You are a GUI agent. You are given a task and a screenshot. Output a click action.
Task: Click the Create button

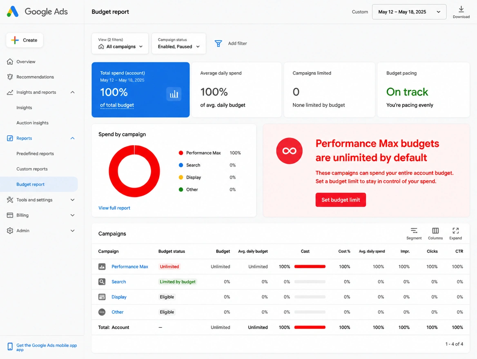pos(25,40)
